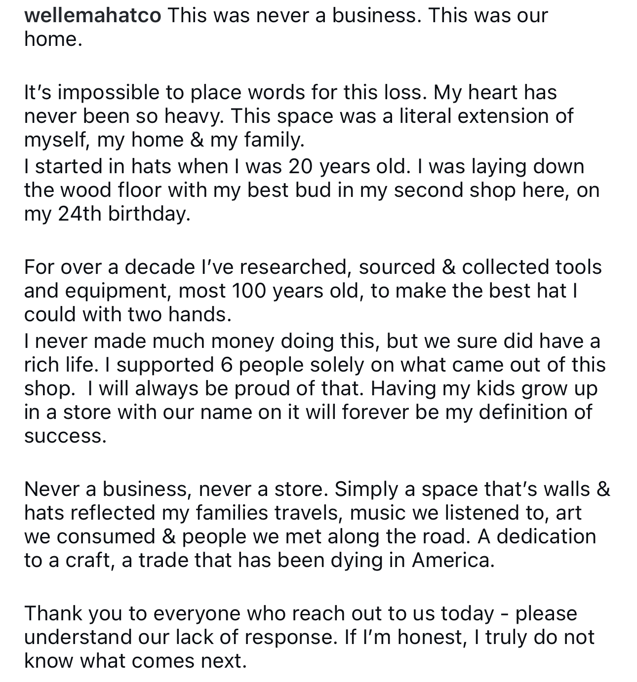The image size is (637, 682).
Task: Click the line starting "Thank you to everyone who reach out"
Action: [x=300, y=613]
